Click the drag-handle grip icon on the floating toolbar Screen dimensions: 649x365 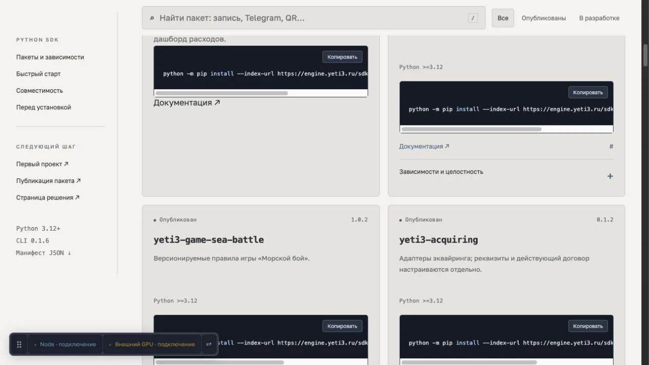[x=19, y=344]
